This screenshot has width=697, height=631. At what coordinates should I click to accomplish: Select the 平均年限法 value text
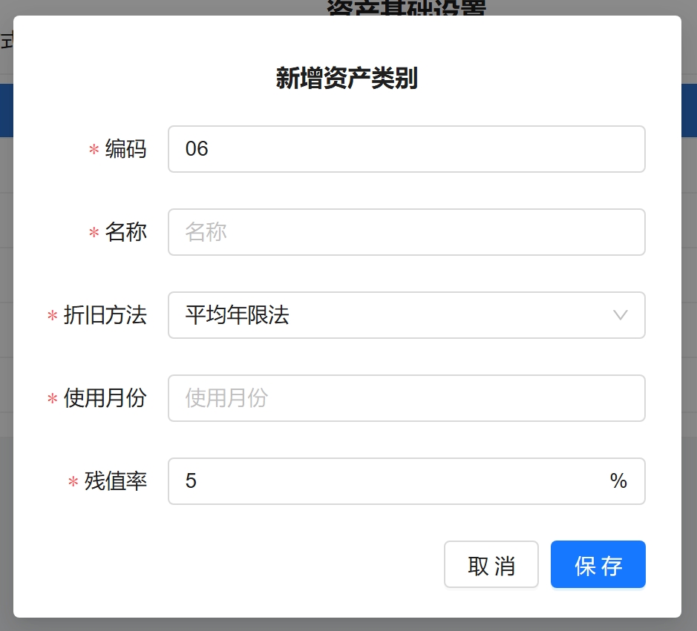click(237, 315)
